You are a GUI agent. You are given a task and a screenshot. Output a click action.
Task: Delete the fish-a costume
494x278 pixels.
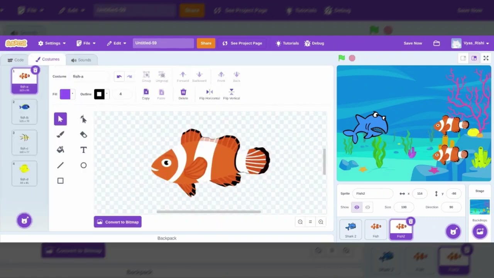(35, 70)
